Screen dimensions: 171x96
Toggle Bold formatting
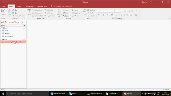point(98,15)
